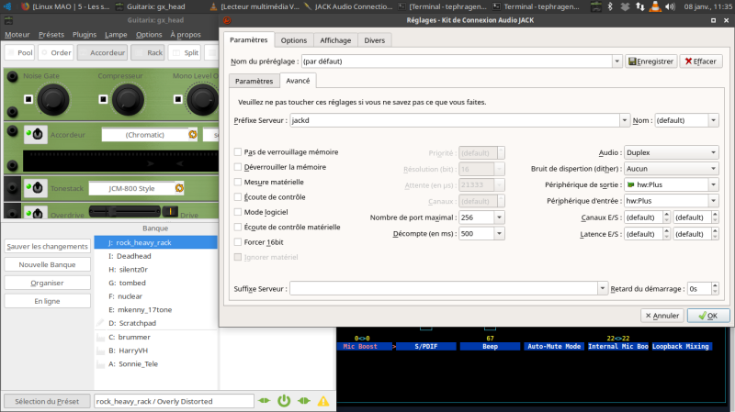
Task: Click the yellow warning triangle icon in Guitarix
Action: tap(323, 401)
